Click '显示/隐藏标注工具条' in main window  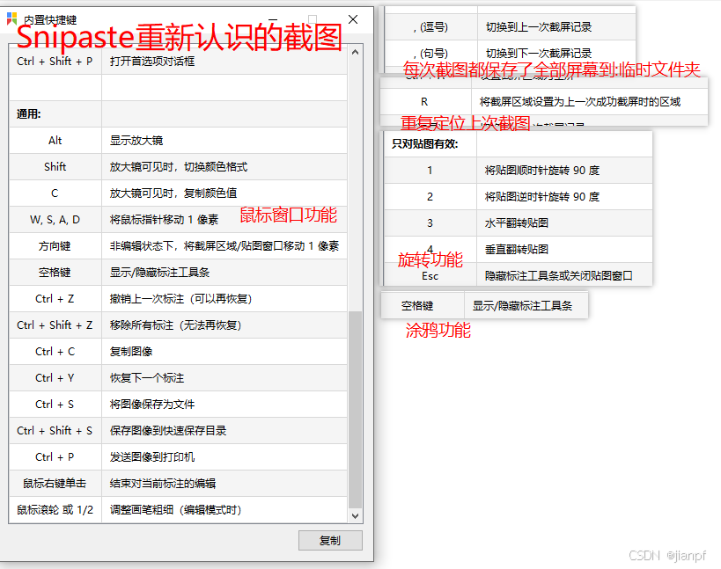[x=159, y=273]
